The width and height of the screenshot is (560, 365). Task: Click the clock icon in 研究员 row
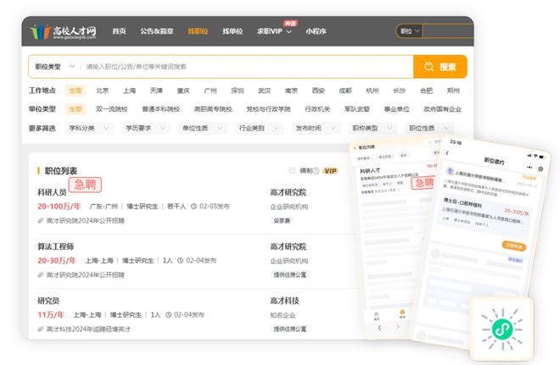click(169, 315)
